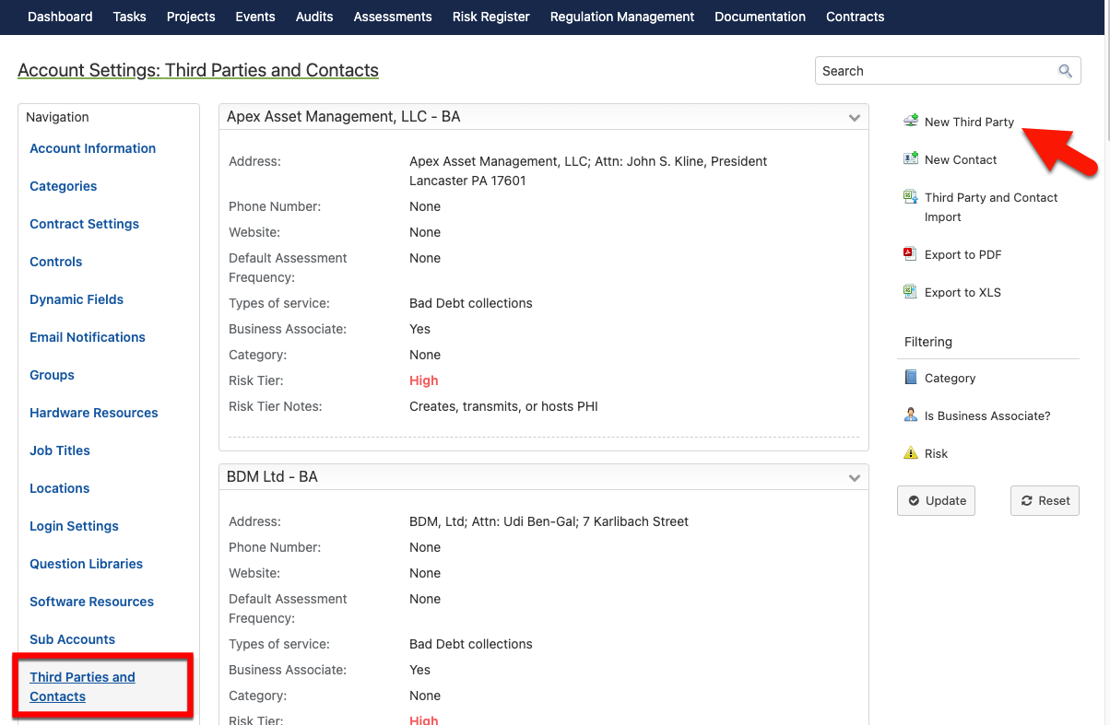Click the New Contact icon
The image size is (1110, 725).
pos(911,158)
